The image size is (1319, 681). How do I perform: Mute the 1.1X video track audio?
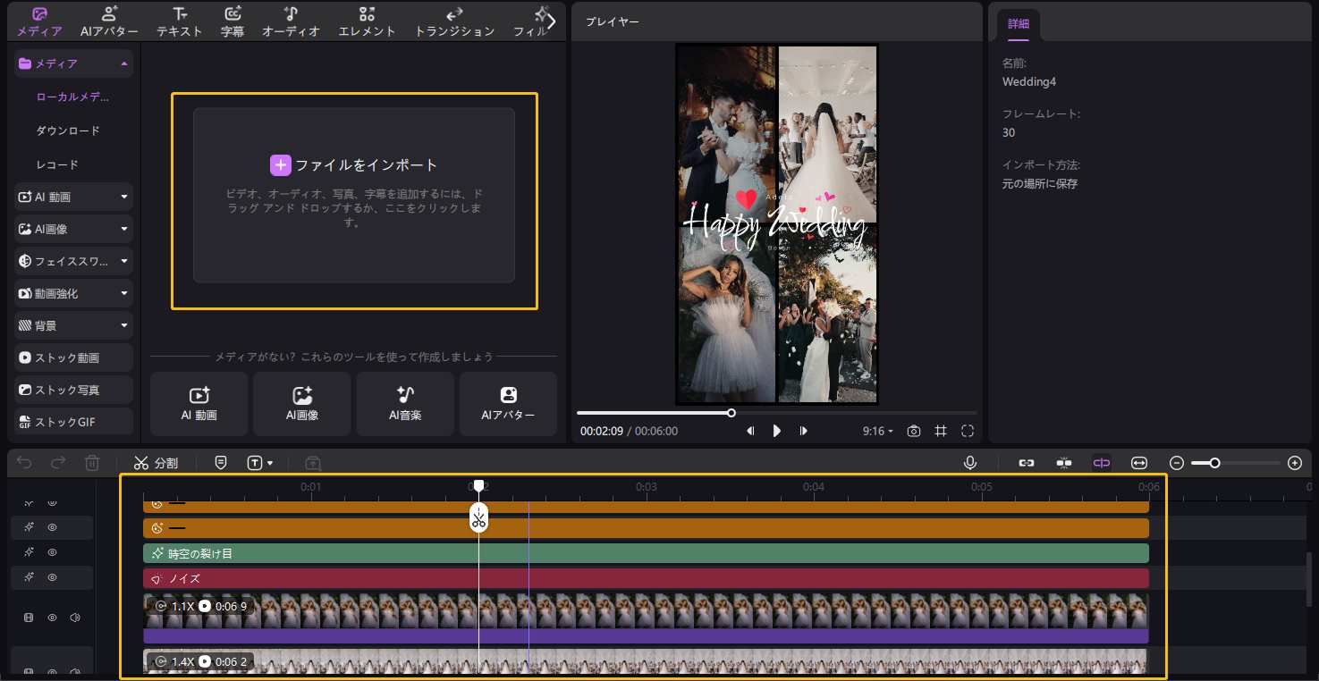[x=75, y=618]
